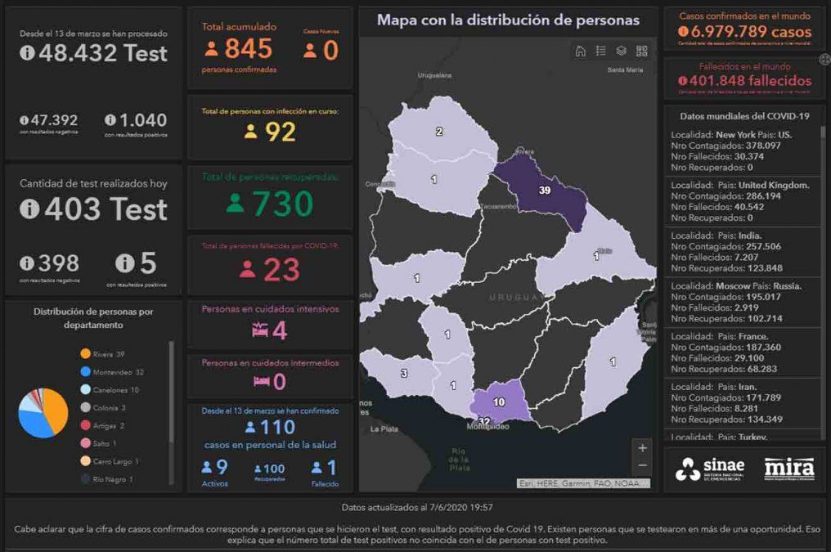Click info icon next to 6.979.789 casos
Viewport: 831px width, 552px height.
coord(683,31)
